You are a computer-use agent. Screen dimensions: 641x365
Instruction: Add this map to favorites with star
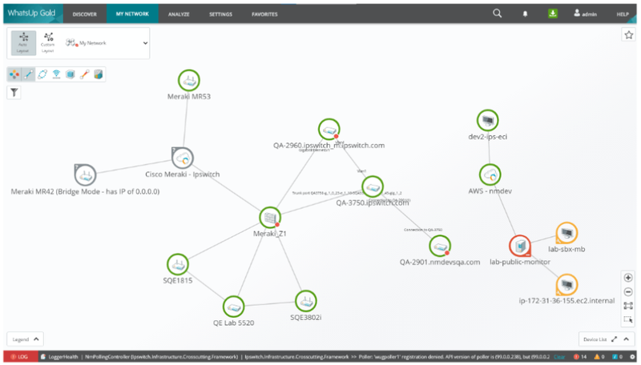pyautogui.click(x=629, y=34)
